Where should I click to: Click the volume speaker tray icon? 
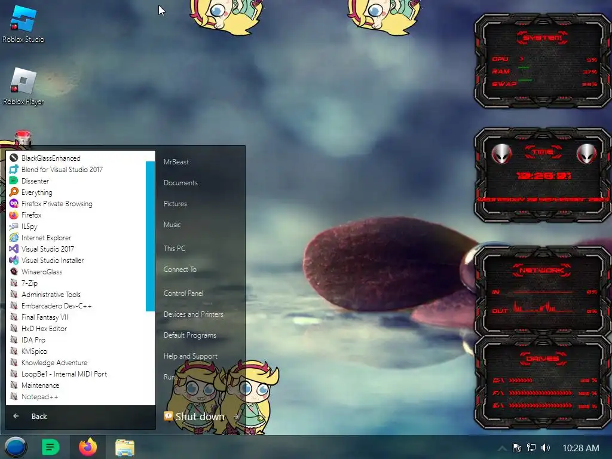tap(546, 448)
